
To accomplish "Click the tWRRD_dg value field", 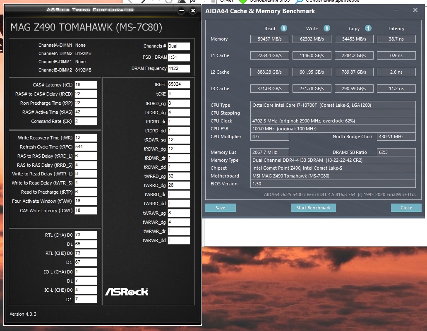I will 179,185.
